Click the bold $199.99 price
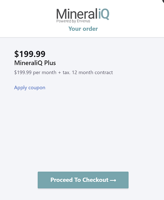 (x=30, y=54)
